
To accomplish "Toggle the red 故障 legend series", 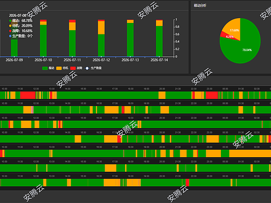I will pos(76,68).
